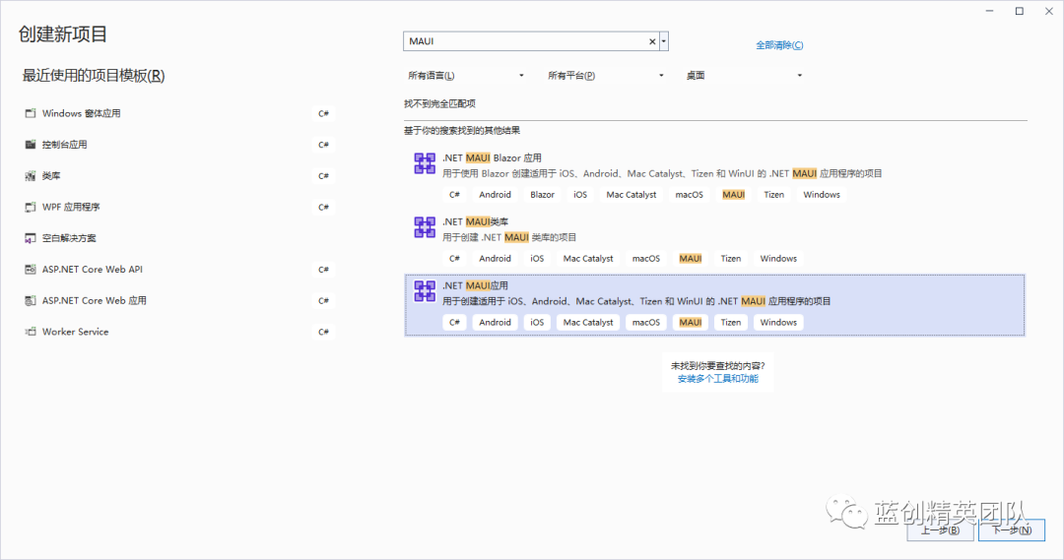The height and width of the screenshot is (560, 1064).
Task: Maximize the 创建新项目 window
Action: point(1020,11)
